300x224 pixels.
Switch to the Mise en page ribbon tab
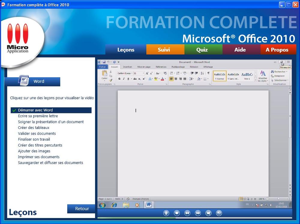[x=144, y=67]
